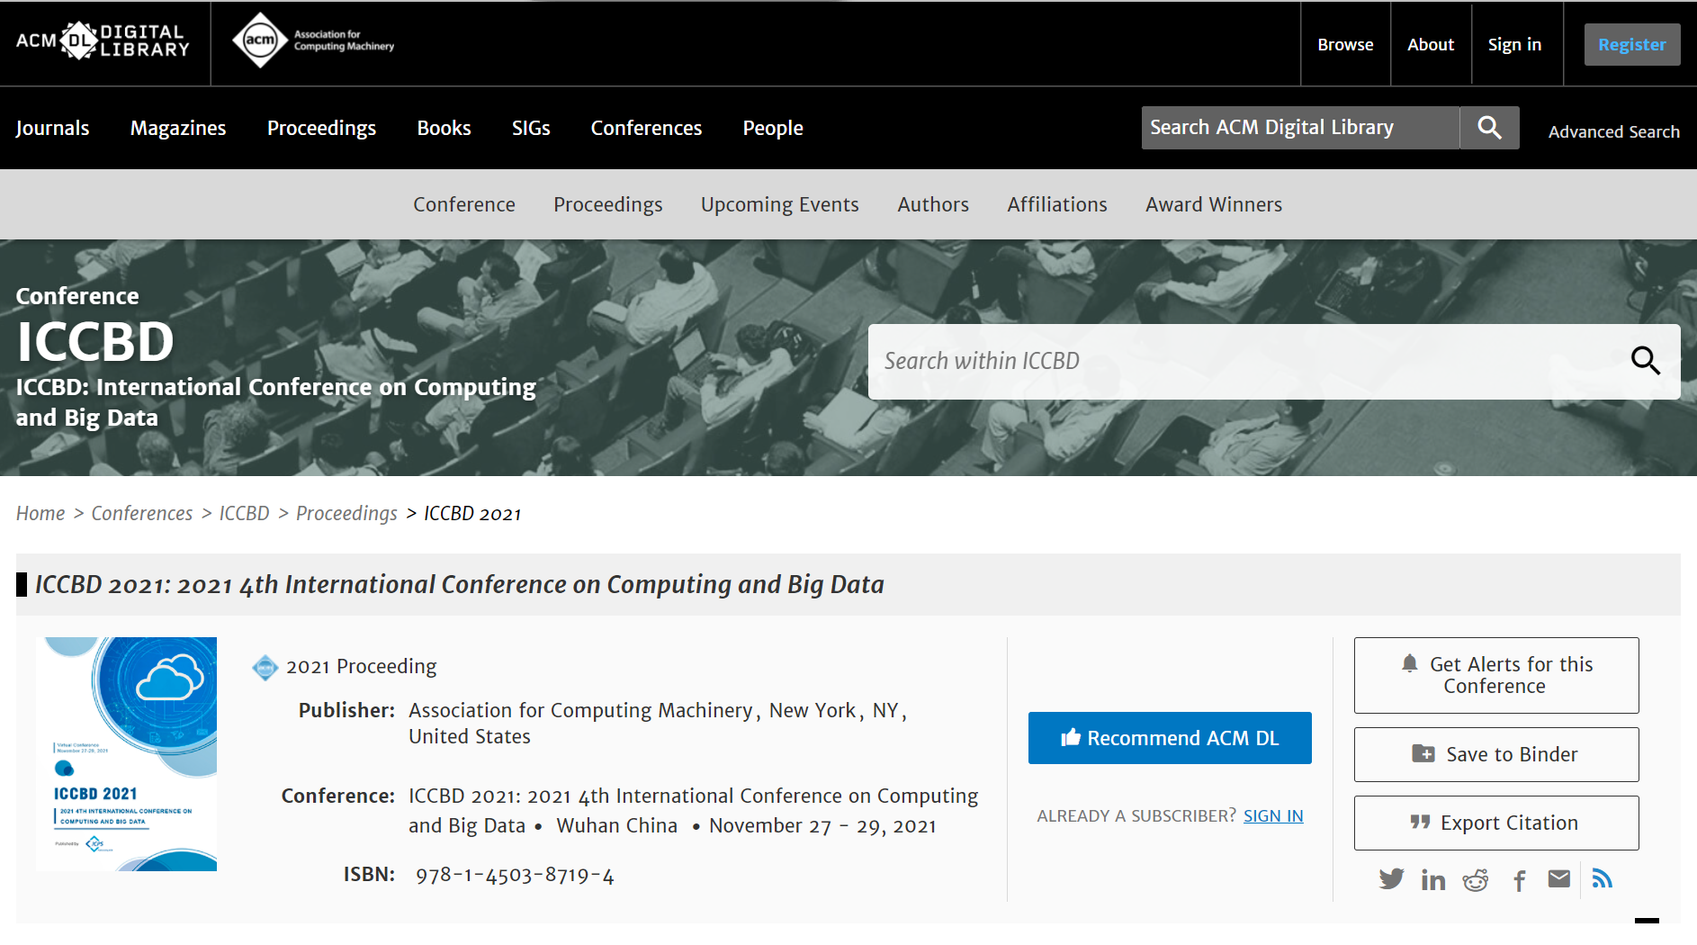
Task: Focus the Search ACM Digital Library field
Action: pyautogui.click(x=1300, y=128)
